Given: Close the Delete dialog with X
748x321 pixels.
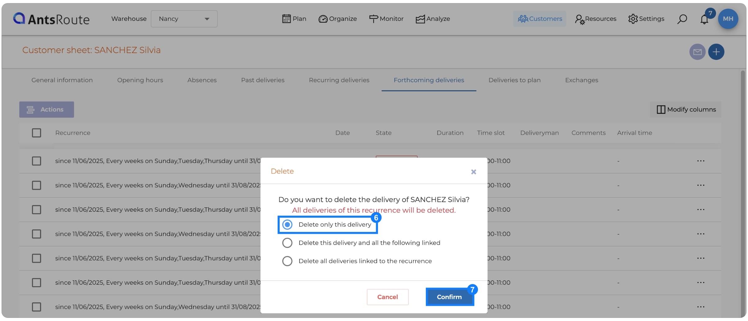Looking at the screenshot, I should coord(473,172).
